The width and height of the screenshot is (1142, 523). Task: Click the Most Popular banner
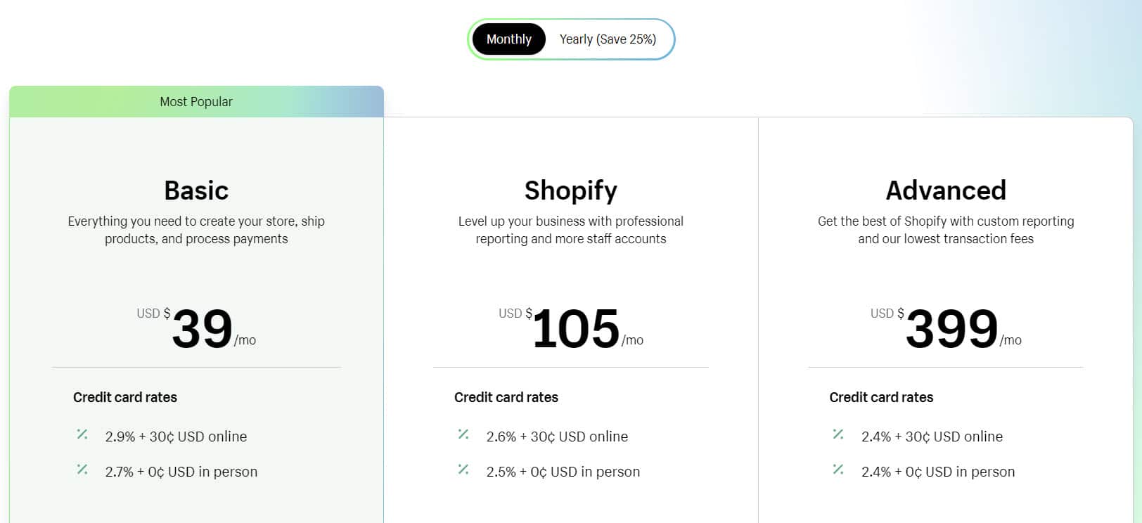point(196,101)
